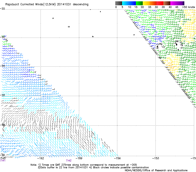Click the '>50 knots' legend label
196x172 pixels.
[x=188, y=7]
